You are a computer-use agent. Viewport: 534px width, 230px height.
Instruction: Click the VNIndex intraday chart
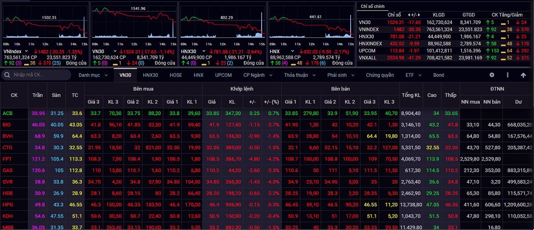tap(45, 22)
